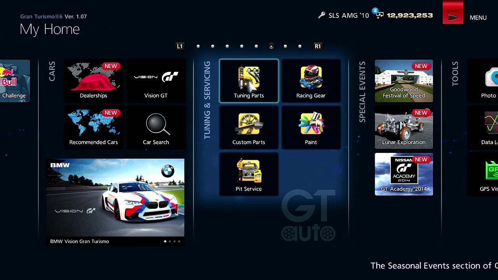Screen dimensions: 498x280
Task: Open the MENU label
Action: pyautogui.click(x=478, y=17)
